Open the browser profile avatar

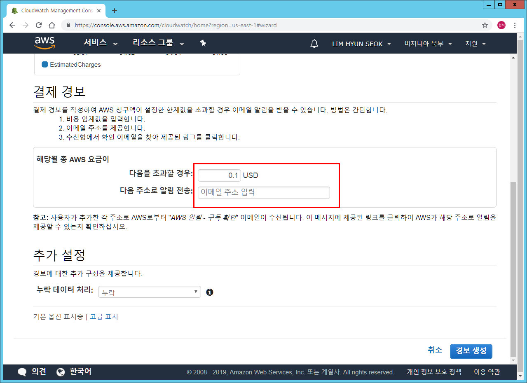(501, 25)
